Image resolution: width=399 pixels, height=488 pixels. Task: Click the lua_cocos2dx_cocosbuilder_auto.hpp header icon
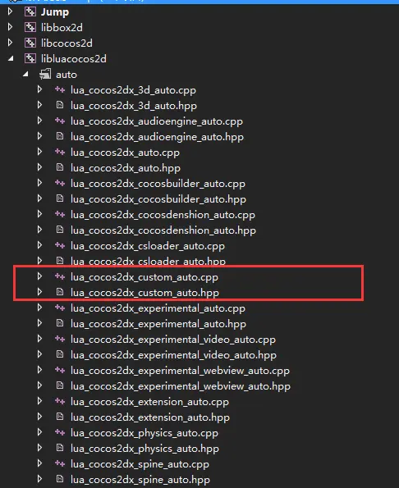(60, 198)
